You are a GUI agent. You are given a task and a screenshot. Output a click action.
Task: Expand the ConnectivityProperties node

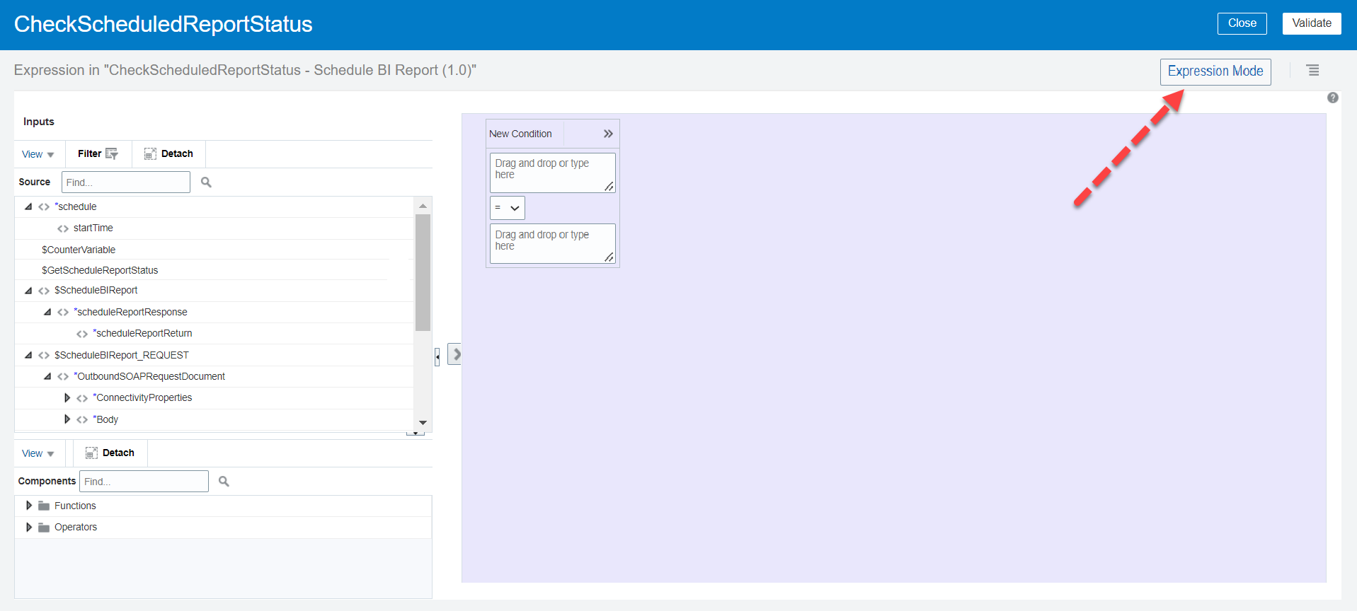pos(67,398)
